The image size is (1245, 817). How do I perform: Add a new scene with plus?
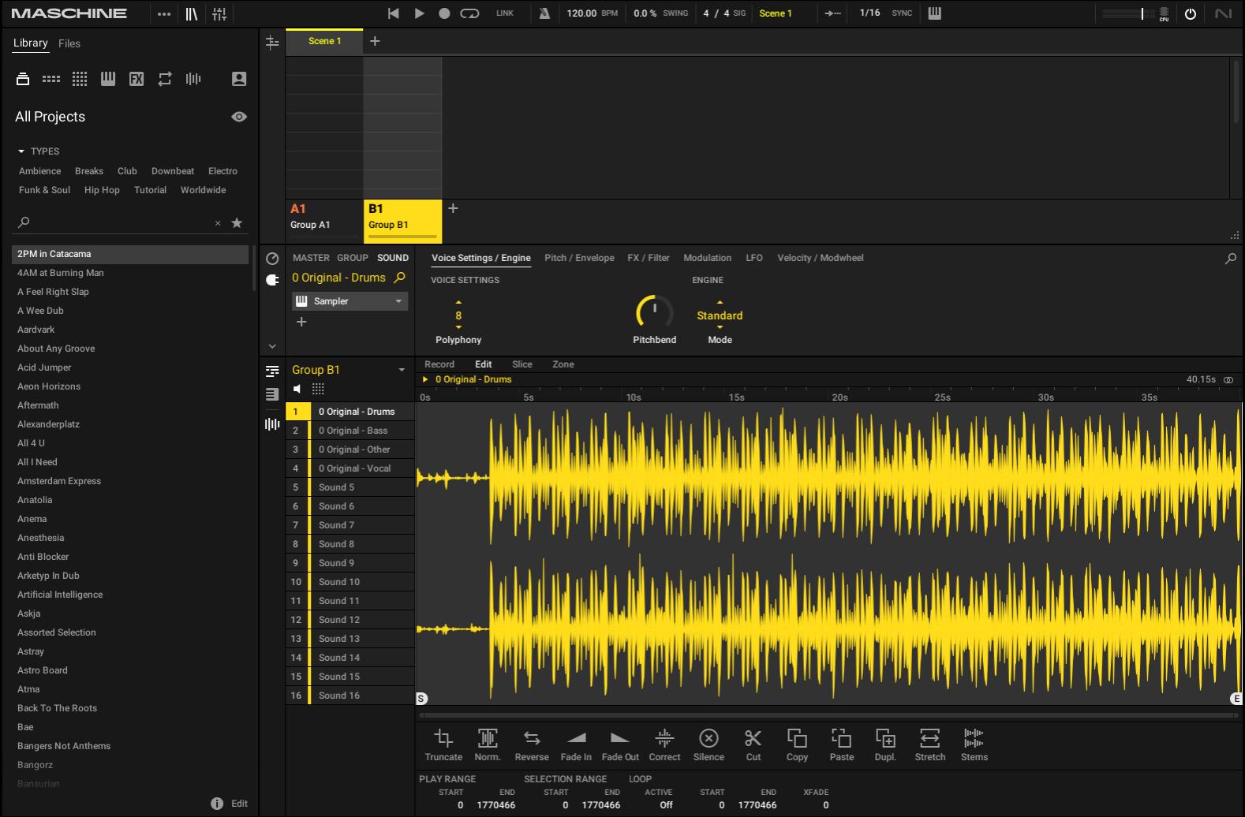pyautogui.click(x=375, y=41)
